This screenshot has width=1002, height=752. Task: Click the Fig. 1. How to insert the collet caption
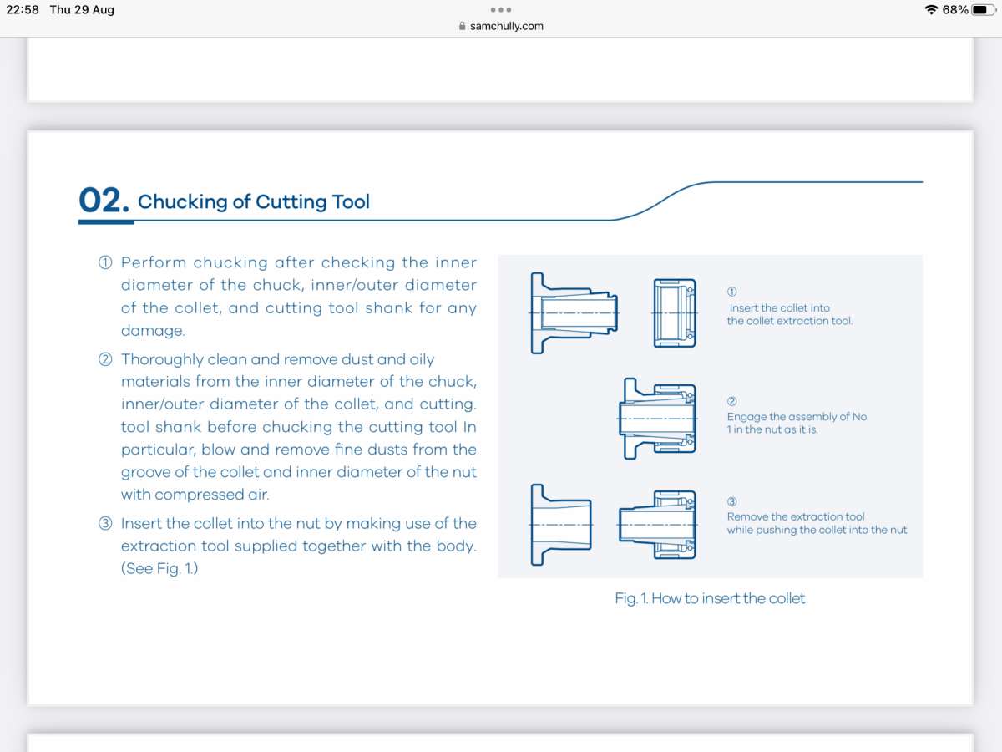pos(710,598)
